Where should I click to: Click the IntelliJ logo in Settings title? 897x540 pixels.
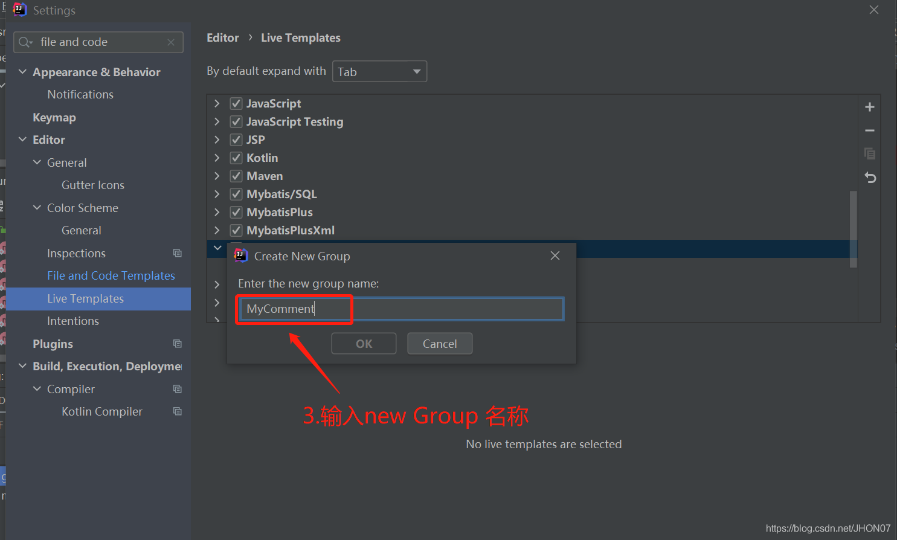coord(20,10)
